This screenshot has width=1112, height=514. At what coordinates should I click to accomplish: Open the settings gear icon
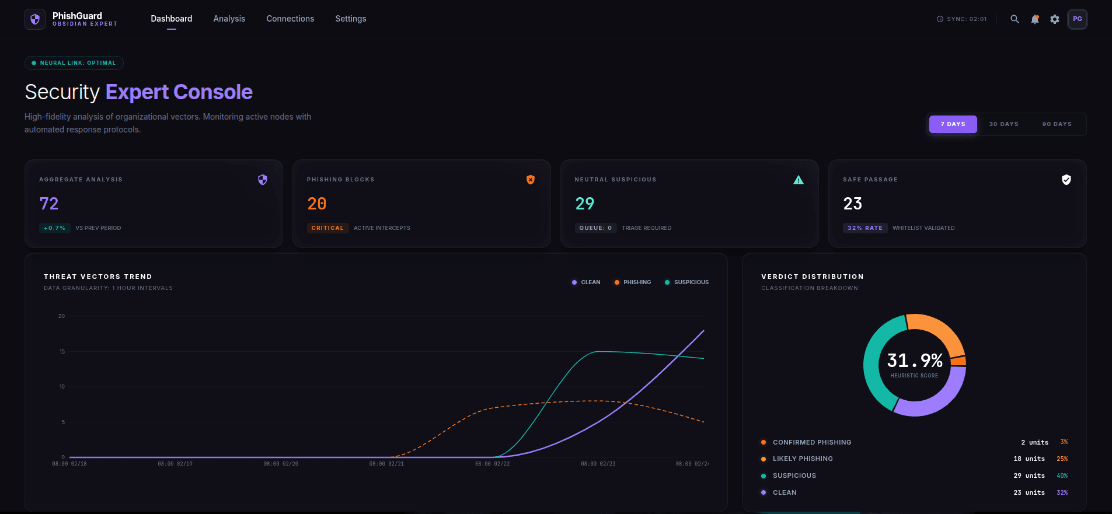1054,19
